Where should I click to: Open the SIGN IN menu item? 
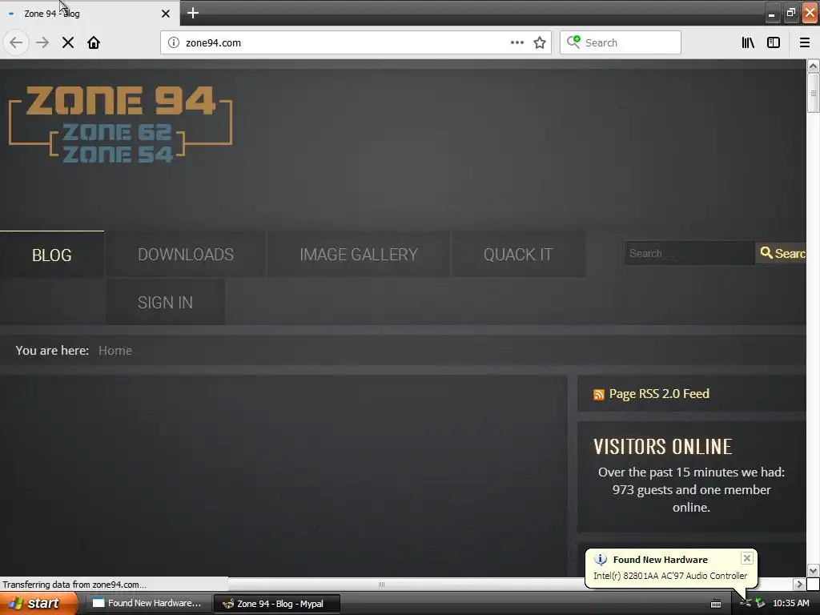pos(165,302)
